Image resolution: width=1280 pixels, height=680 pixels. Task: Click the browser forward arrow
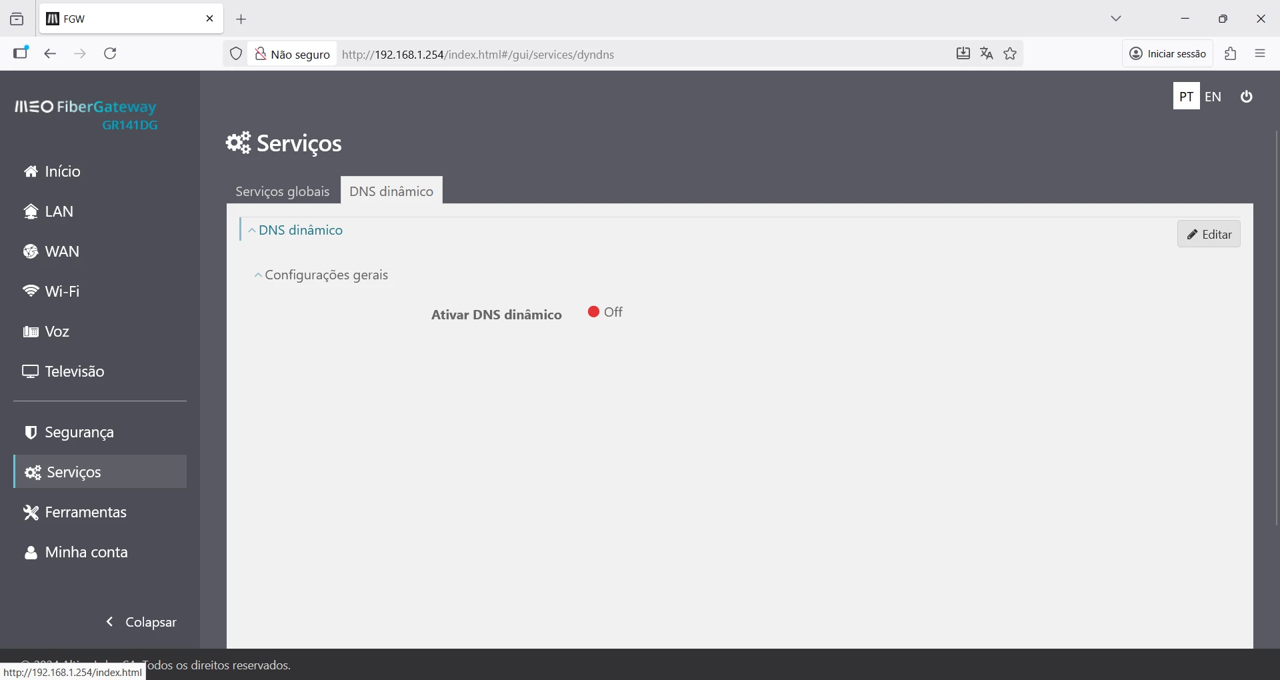(80, 54)
